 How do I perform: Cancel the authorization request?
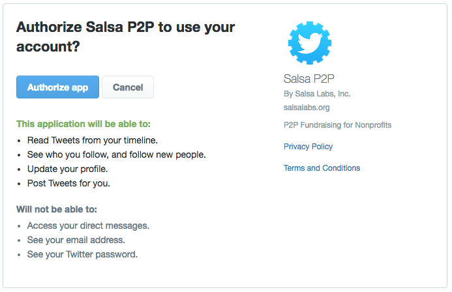(128, 87)
